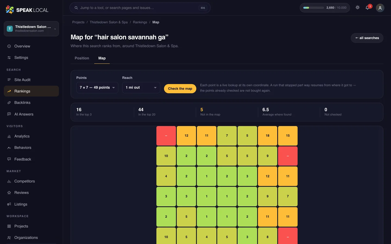The image size is (391, 244).
Task: Click the search pages and issues field
Action: (140, 8)
